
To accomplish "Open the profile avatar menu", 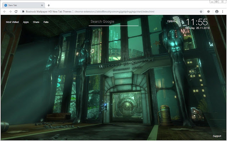I will point(217,12).
